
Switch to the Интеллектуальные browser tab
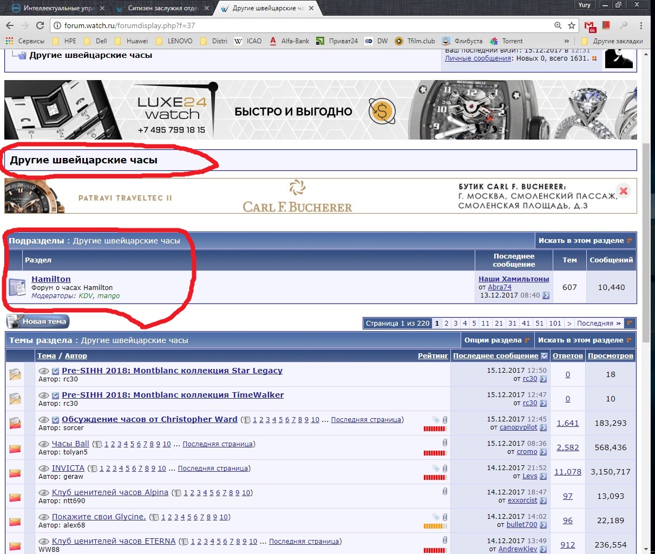(x=60, y=8)
